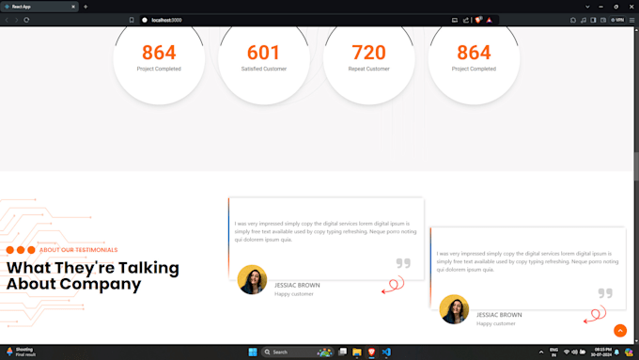The height and width of the screenshot is (360, 639).
Task: Open the Brave Wallet icon
Action: 603,20
